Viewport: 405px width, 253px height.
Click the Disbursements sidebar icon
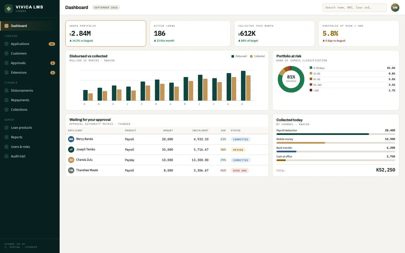[6, 91]
